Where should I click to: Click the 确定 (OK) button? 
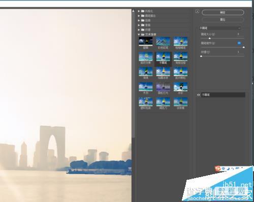(x=223, y=12)
